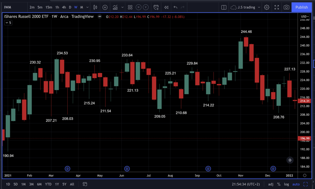Set range to 3M
The width and height of the screenshot is (315, 189).
(x=31, y=184)
